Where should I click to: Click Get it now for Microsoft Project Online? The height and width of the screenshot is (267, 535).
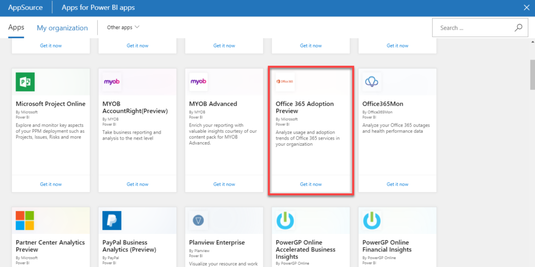[x=51, y=184]
